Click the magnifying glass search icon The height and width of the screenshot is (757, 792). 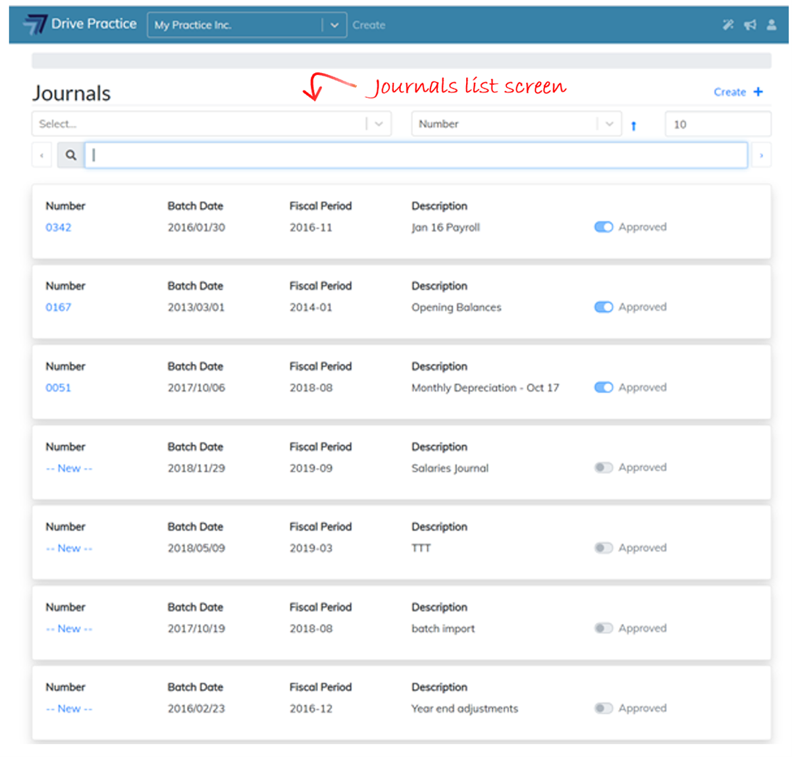pos(70,155)
